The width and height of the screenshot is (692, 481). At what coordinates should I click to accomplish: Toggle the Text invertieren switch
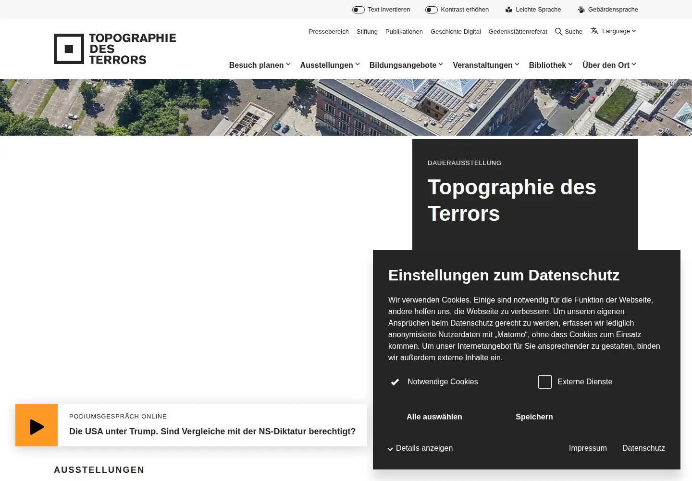[x=358, y=10]
